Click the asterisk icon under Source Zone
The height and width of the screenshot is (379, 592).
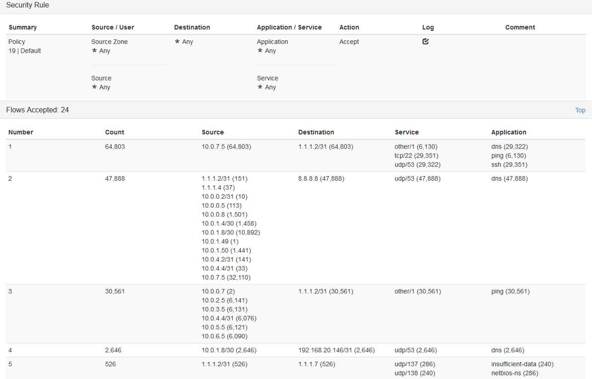[x=94, y=51]
